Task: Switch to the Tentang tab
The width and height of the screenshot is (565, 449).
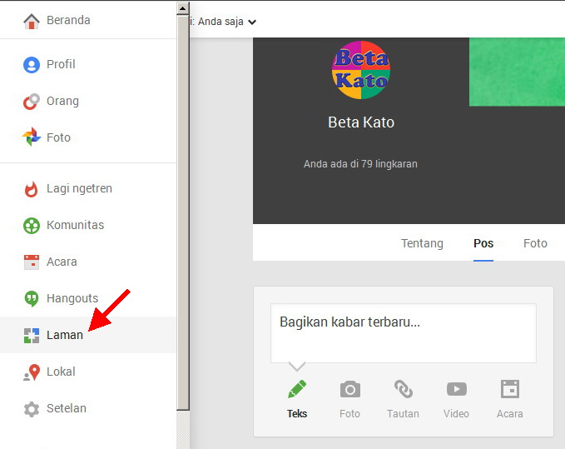Action: (422, 243)
